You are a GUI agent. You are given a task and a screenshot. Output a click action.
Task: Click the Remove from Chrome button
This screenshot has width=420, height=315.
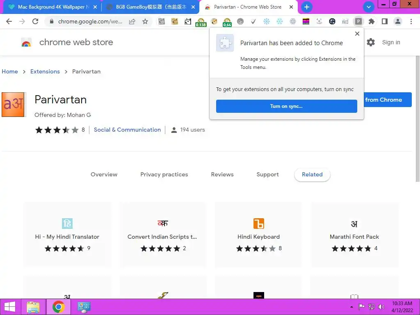[x=388, y=100]
